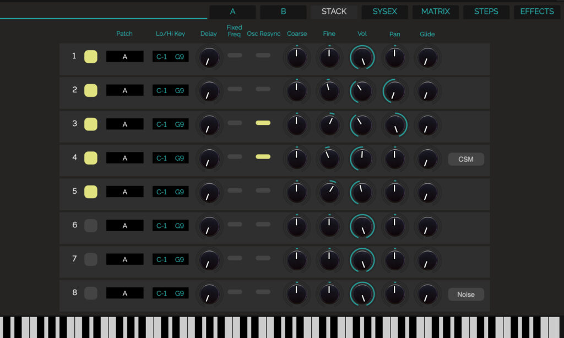The width and height of the screenshot is (564, 338).
Task: Enable stack layer 6
Action: pyautogui.click(x=91, y=226)
